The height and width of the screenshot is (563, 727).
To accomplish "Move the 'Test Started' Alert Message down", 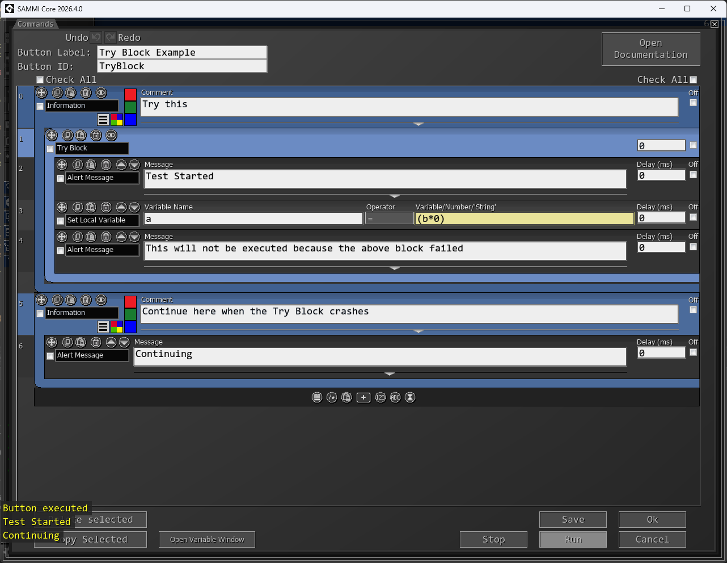I will tap(134, 165).
